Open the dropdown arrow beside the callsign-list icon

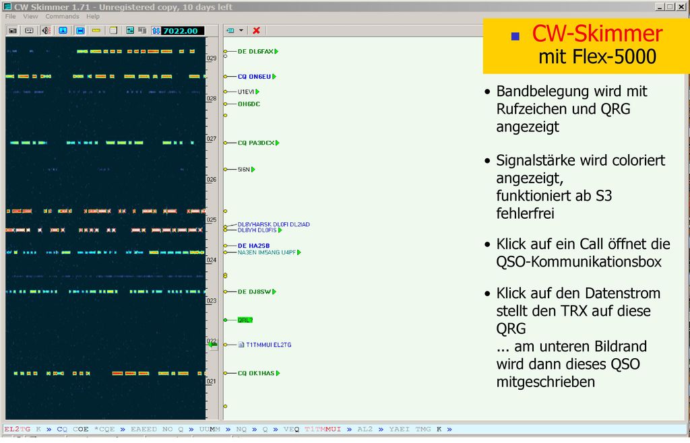point(241,30)
